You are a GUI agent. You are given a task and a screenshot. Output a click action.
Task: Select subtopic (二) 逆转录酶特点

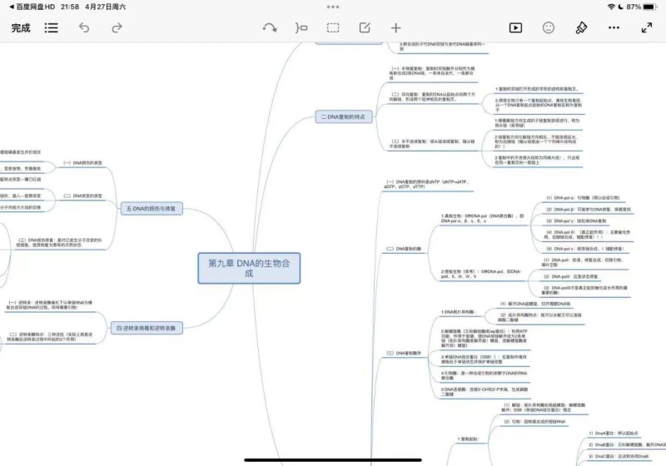(50, 337)
